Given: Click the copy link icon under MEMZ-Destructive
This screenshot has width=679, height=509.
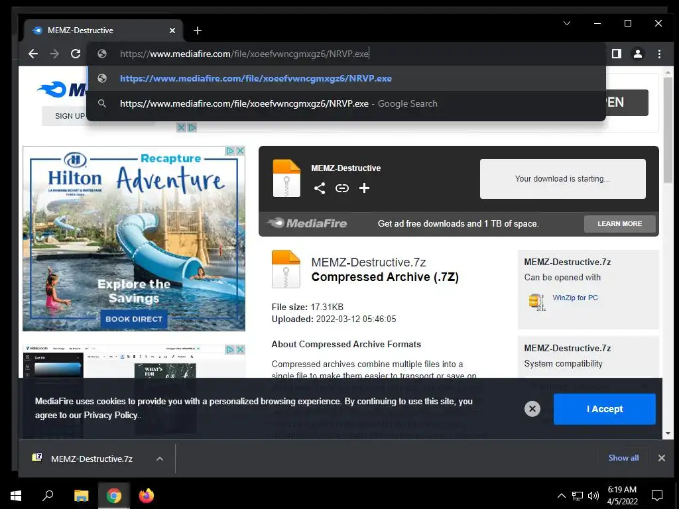Looking at the screenshot, I should coord(342,188).
